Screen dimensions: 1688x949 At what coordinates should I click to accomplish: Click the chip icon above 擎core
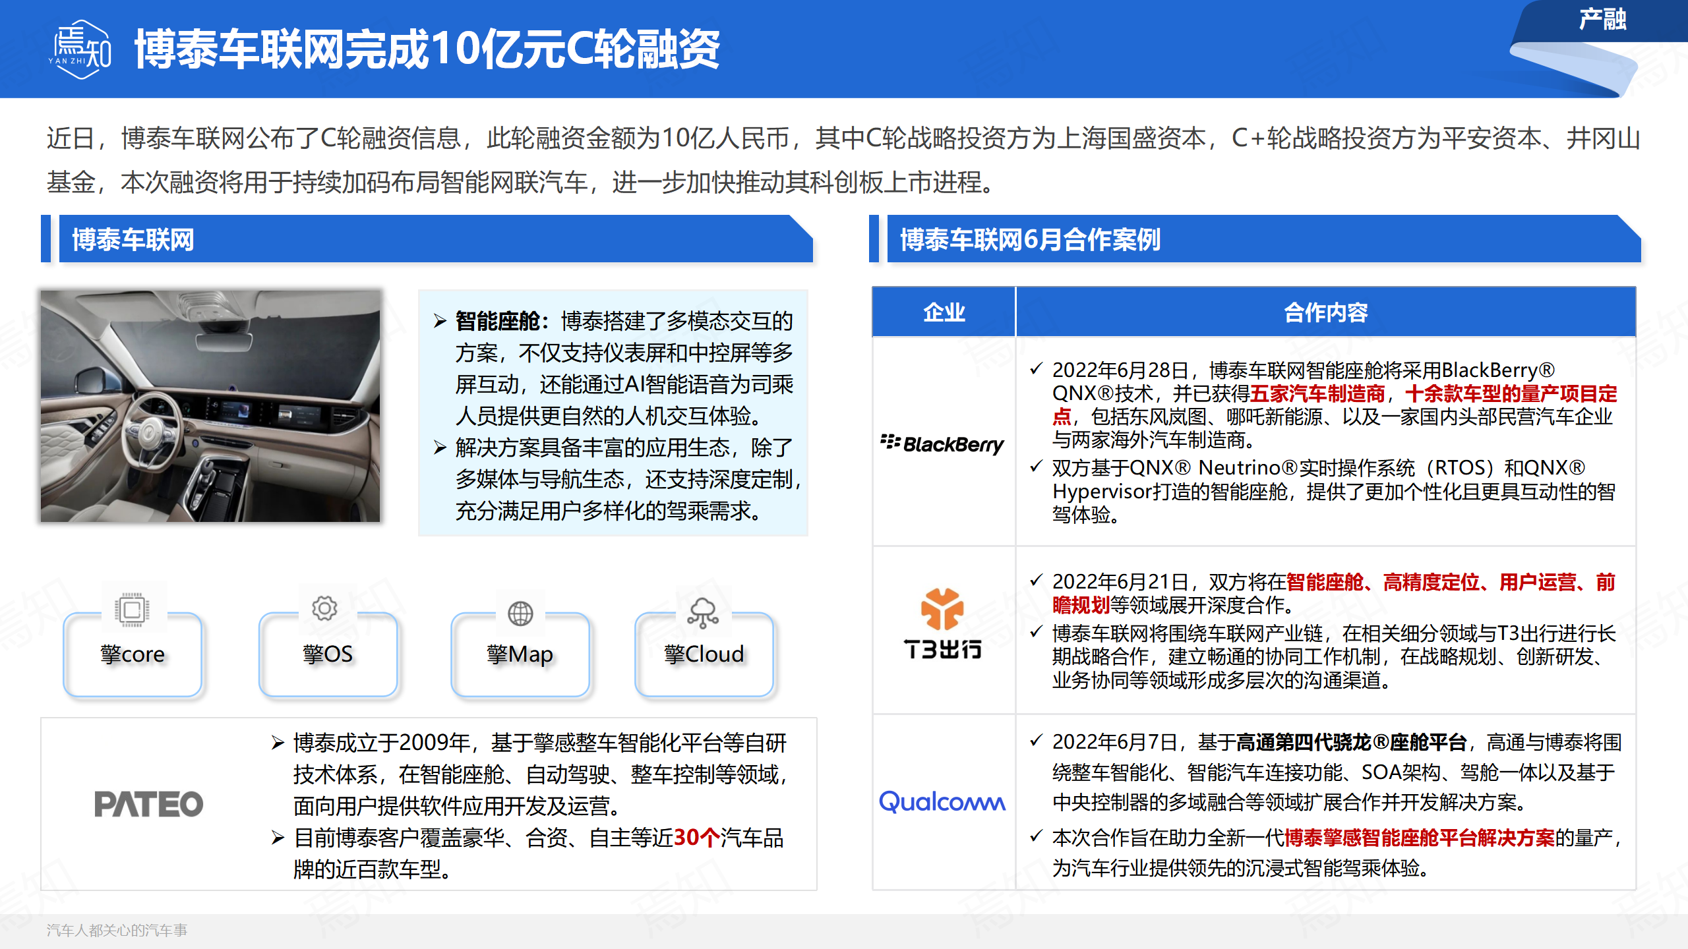click(133, 609)
